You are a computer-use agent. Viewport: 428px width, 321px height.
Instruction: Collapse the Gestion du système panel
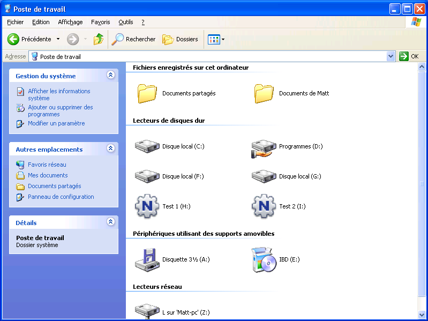[x=110, y=75]
